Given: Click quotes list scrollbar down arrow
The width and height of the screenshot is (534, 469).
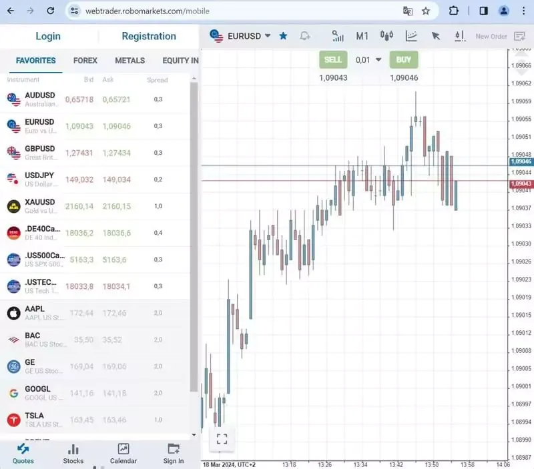Looking at the screenshot, I should (x=194, y=435).
